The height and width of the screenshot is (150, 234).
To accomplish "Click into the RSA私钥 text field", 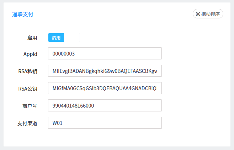I will coord(105,71).
